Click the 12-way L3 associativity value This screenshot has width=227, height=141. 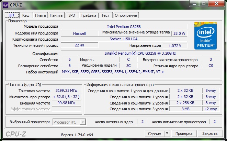tap(211, 109)
